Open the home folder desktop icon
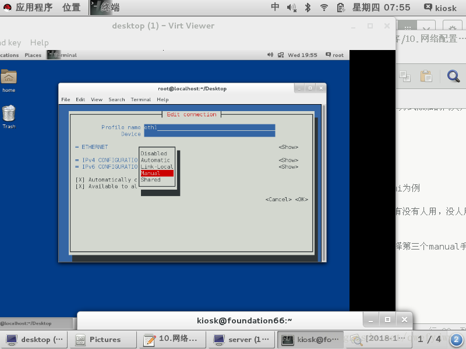The width and height of the screenshot is (466, 349). point(9,81)
